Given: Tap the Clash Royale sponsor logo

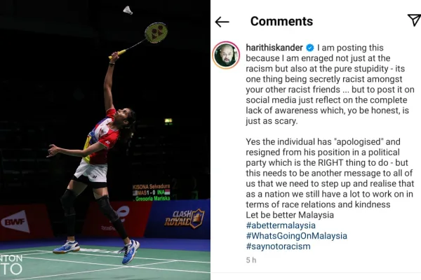Looking at the screenshot, I should pos(184,218).
